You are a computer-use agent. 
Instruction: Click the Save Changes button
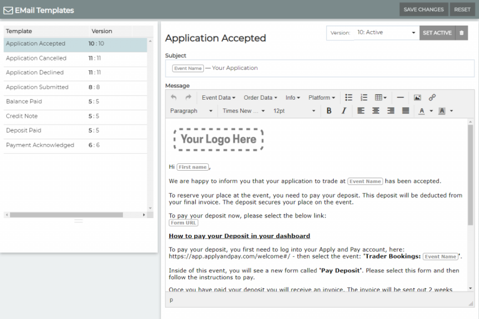[423, 9]
